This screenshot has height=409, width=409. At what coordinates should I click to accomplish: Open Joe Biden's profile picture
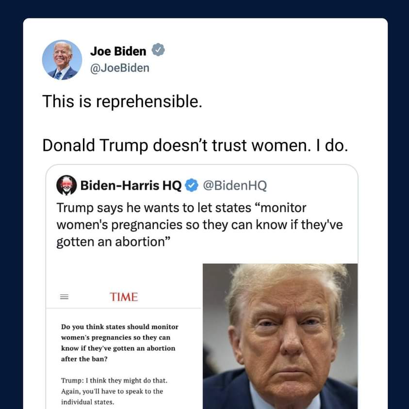62,60
